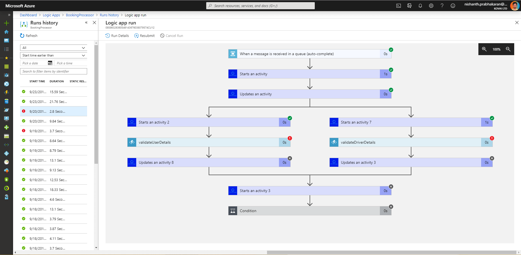Screen dimensions: 521x255
Task: Click the zoom out magnifier
Action: pos(508,49)
